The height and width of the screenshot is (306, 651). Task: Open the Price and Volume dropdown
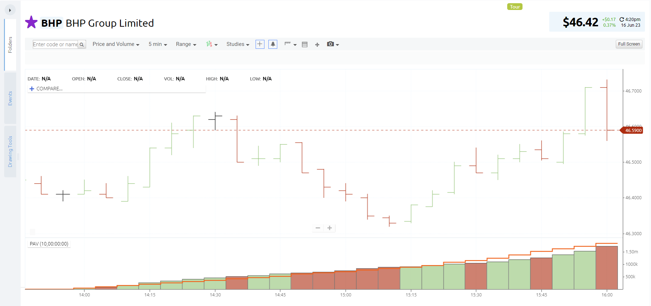116,44
